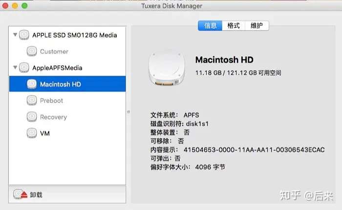Open the 格式 tab

pyautogui.click(x=234, y=26)
